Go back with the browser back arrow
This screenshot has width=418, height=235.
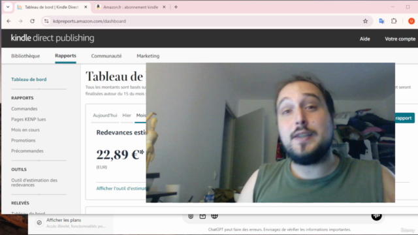coord(8,21)
